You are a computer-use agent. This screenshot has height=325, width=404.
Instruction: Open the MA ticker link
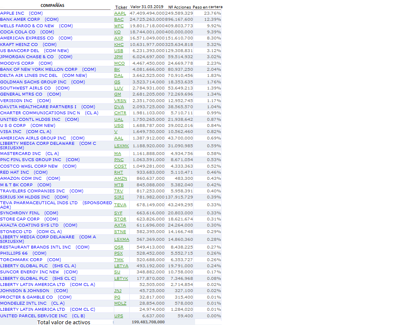click(x=117, y=153)
